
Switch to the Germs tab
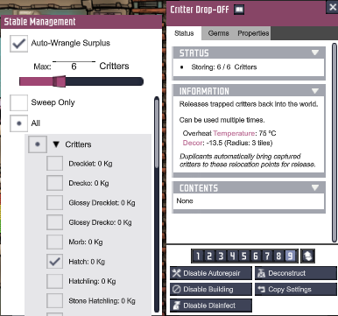219,33
